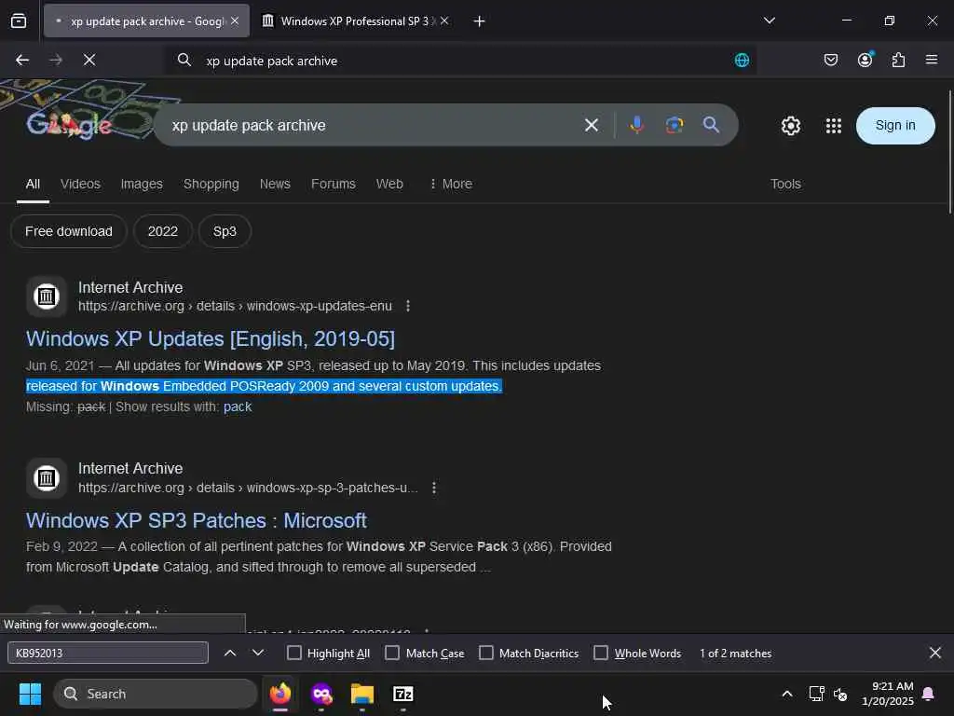Open Firefox from the taskbar
The height and width of the screenshot is (716, 954).
[280, 694]
